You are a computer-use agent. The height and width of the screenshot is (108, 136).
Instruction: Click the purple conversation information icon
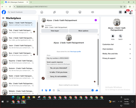96,20
